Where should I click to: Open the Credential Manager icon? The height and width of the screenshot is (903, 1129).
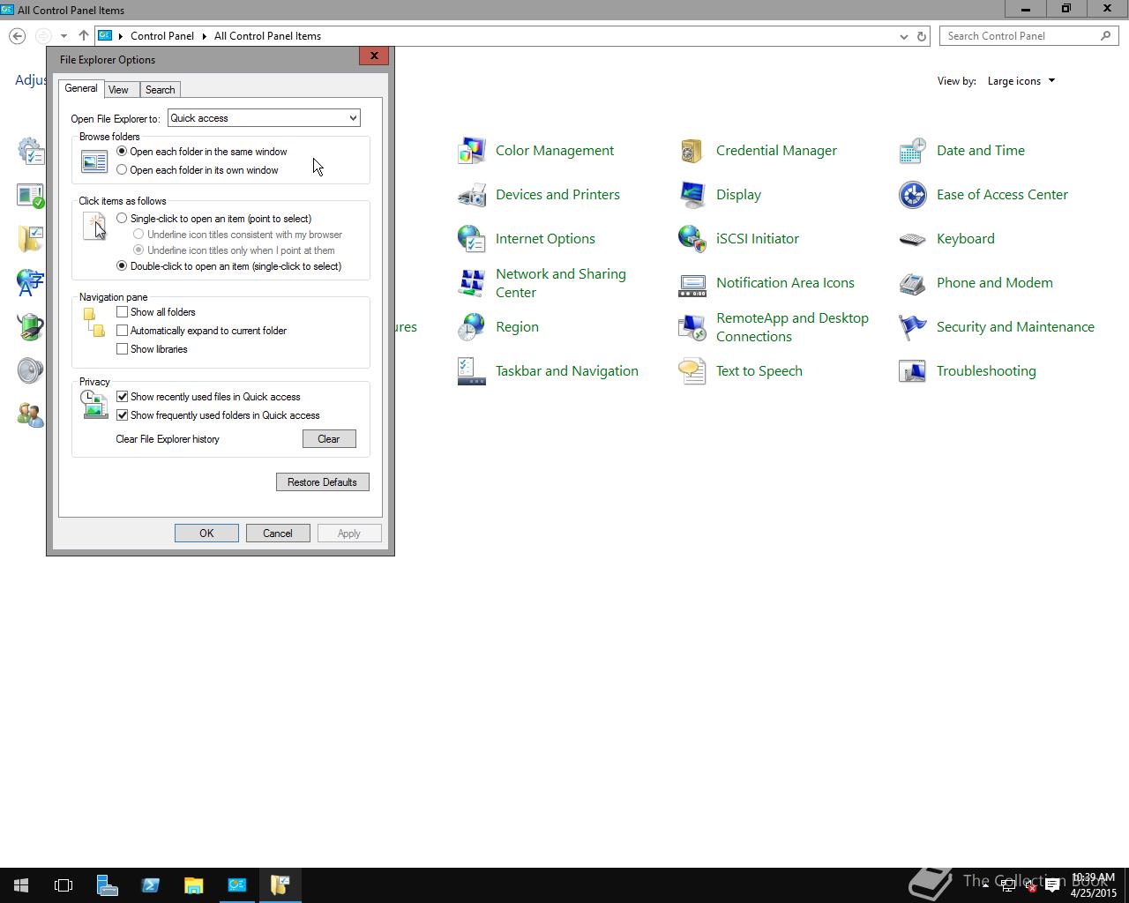(692, 151)
